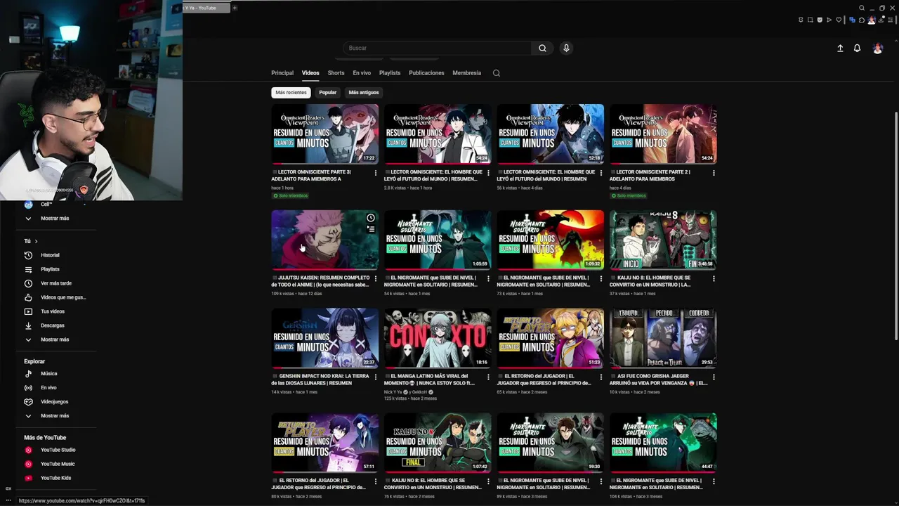Click the Nick Y Ya channel name under manga video

pyautogui.click(x=393, y=392)
